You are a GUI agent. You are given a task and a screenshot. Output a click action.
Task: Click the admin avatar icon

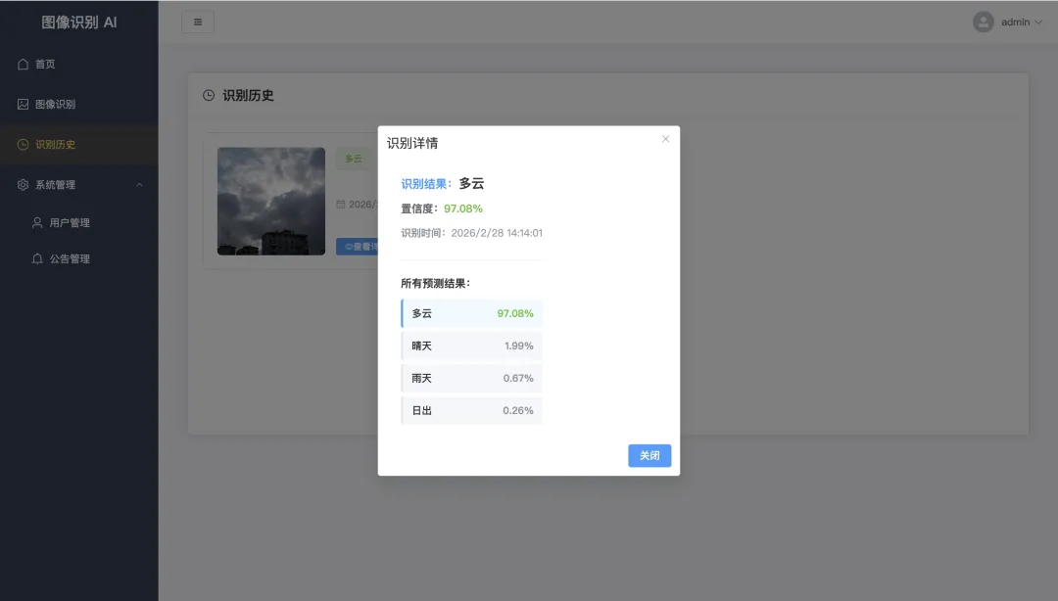click(x=984, y=22)
